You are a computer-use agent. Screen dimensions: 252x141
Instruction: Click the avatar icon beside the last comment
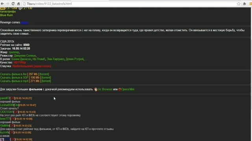coord(2,139)
